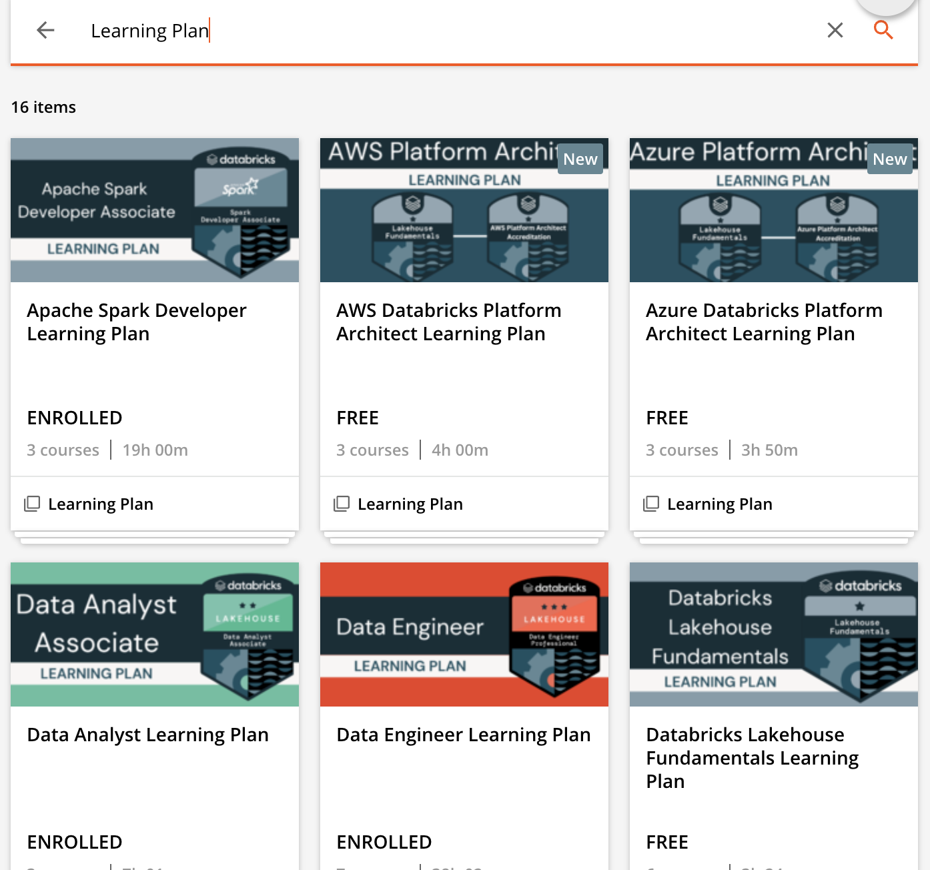Click the "4h 00m" duration text
The image size is (930, 870).
[x=460, y=450]
